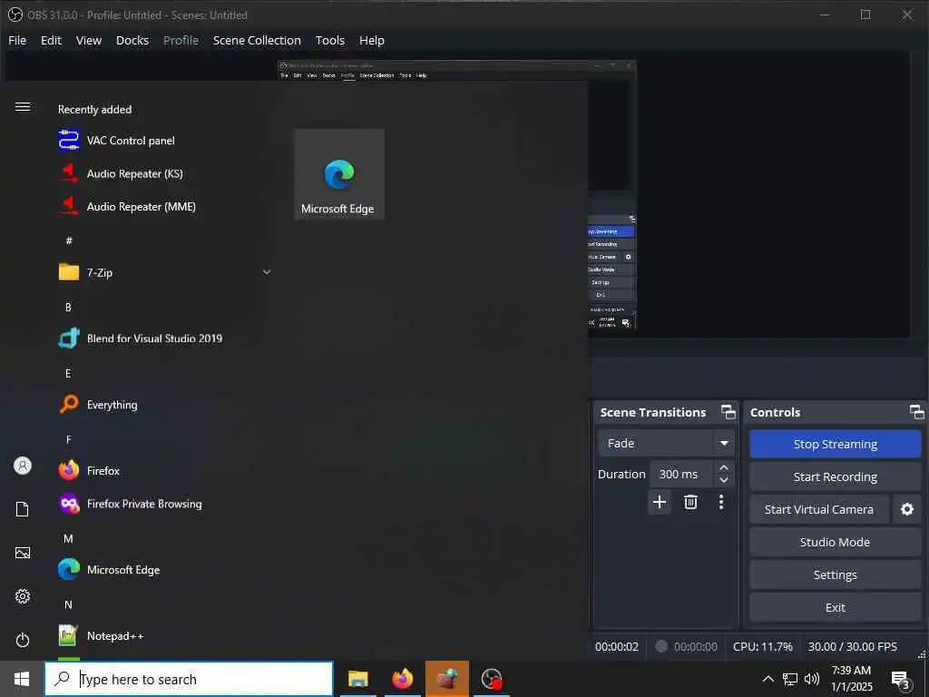Remove the transition with trash icon

click(x=690, y=502)
